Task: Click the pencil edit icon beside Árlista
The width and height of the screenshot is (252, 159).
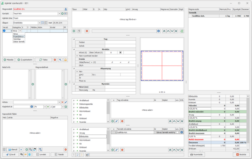Action: click(66, 102)
